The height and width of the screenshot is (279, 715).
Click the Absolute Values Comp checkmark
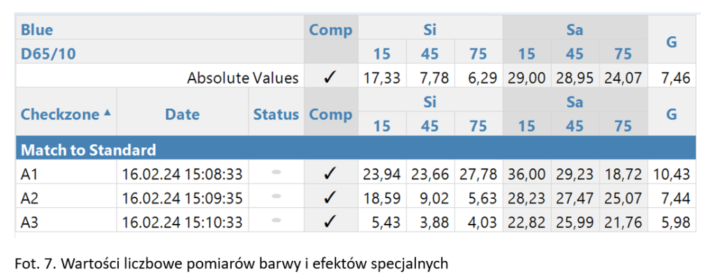[330, 77]
